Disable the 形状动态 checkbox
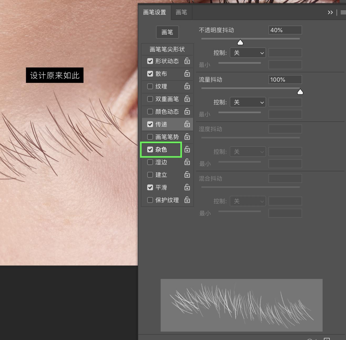 pyautogui.click(x=150, y=61)
